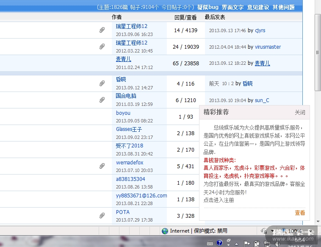Open author a838135304 profile
This screenshot has height=247, width=321.
tap(130, 179)
